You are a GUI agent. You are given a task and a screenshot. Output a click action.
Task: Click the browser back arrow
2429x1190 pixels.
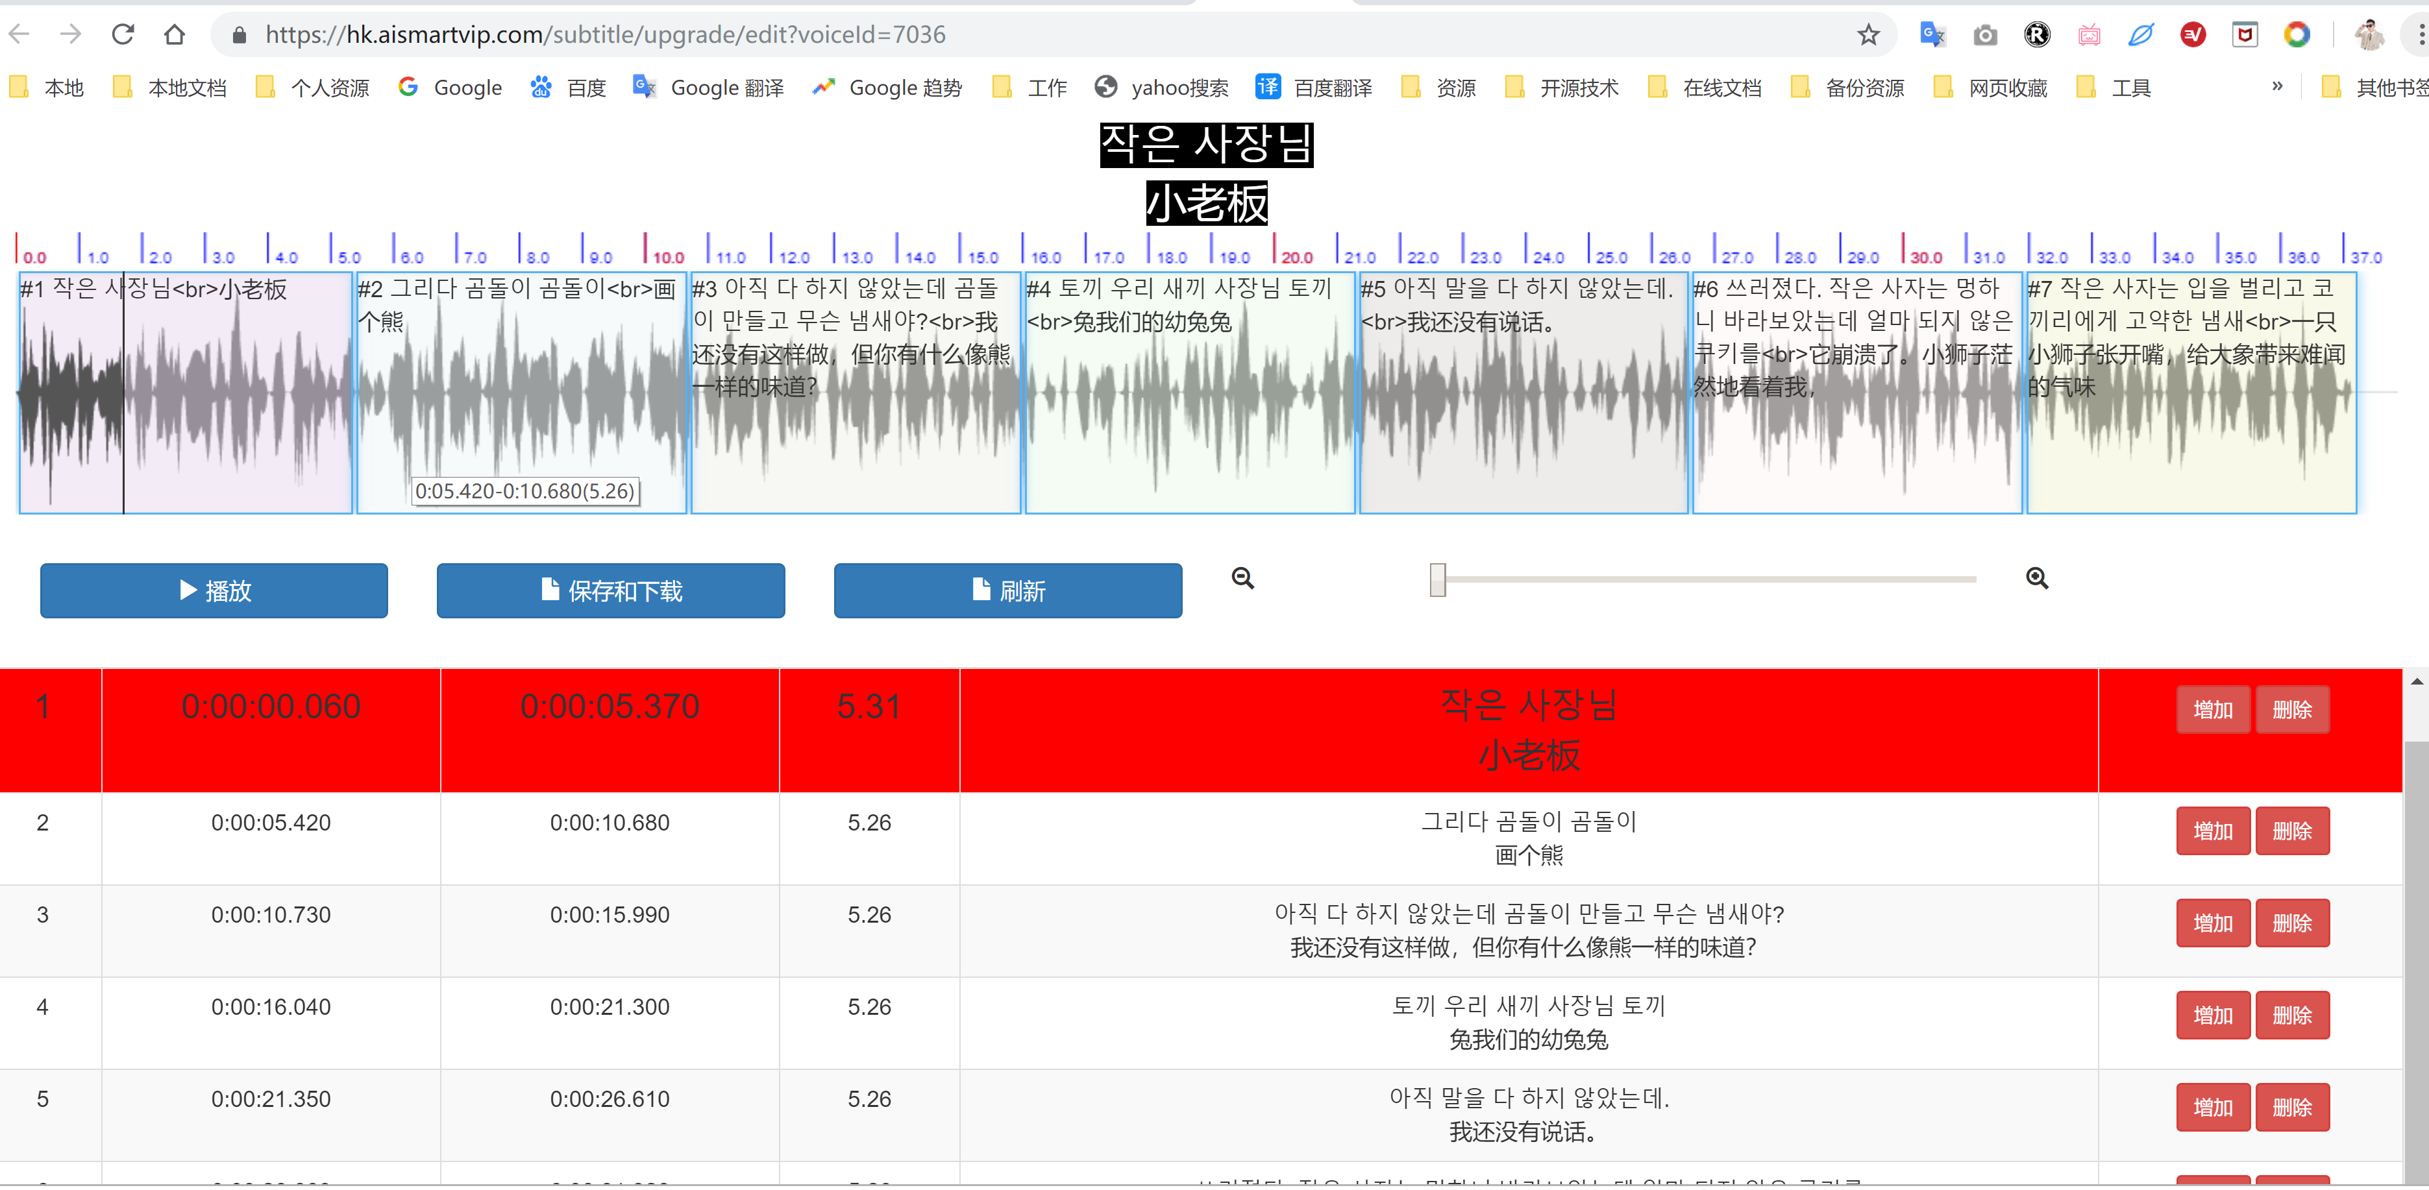[x=20, y=35]
